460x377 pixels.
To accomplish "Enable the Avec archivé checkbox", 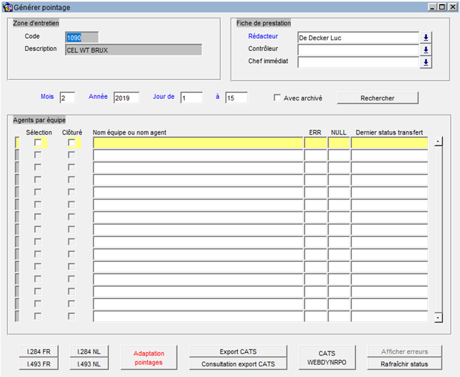I will [x=277, y=98].
